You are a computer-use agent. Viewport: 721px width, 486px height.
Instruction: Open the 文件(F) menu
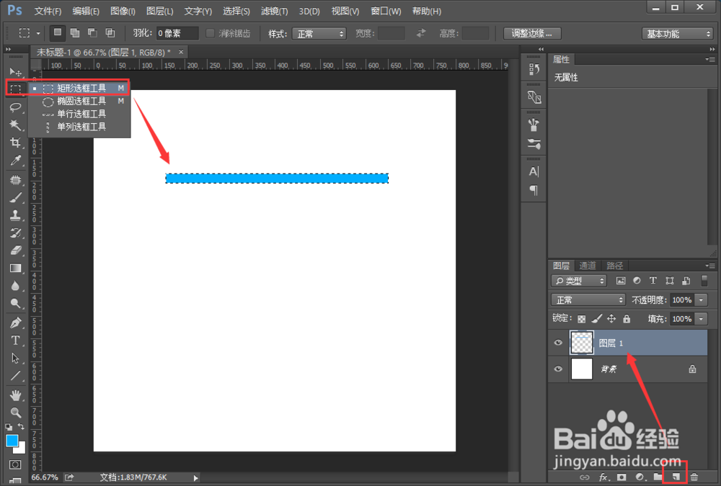click(48, 11)
